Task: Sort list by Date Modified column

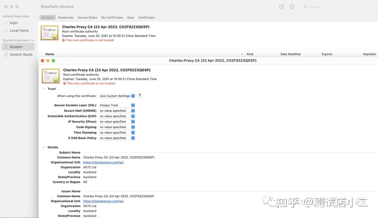Action: pos(300,54)
